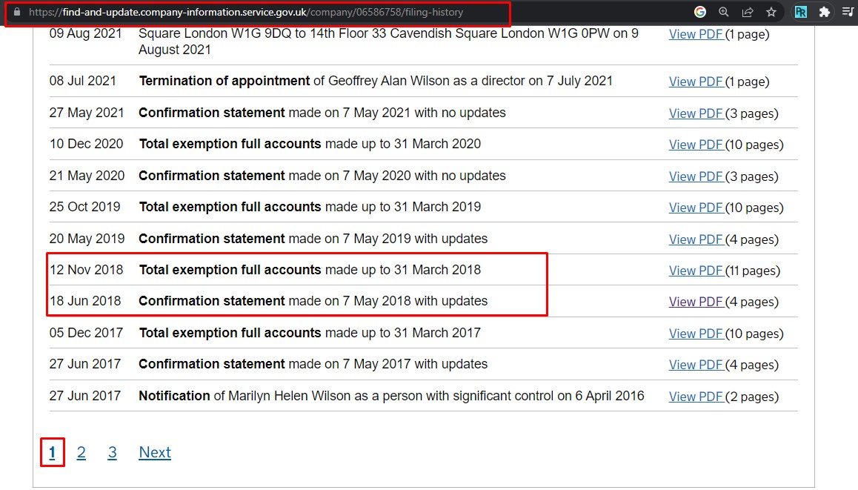Select the date '21 May 2020'
Image resolution: width=858 pixels, height=490 pixels.
87,176
